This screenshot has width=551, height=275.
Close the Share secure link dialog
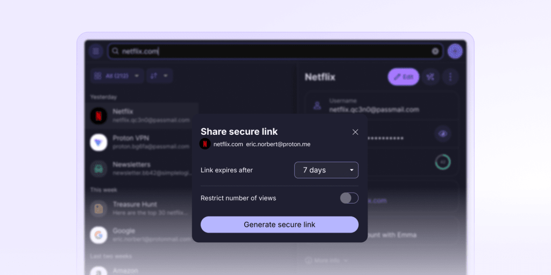(355, 132)
